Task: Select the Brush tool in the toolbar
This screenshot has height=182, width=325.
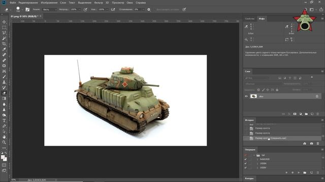Action: 4,76
